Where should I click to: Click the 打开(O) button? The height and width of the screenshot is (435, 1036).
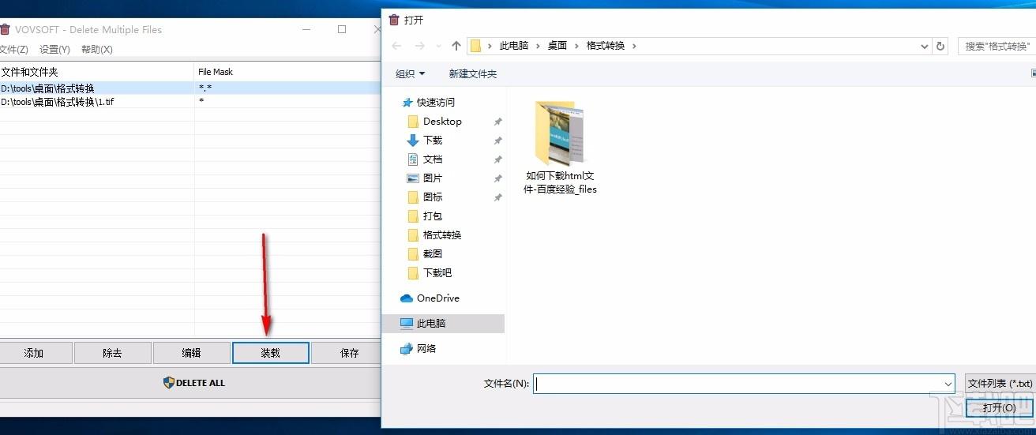coord(999,408)
